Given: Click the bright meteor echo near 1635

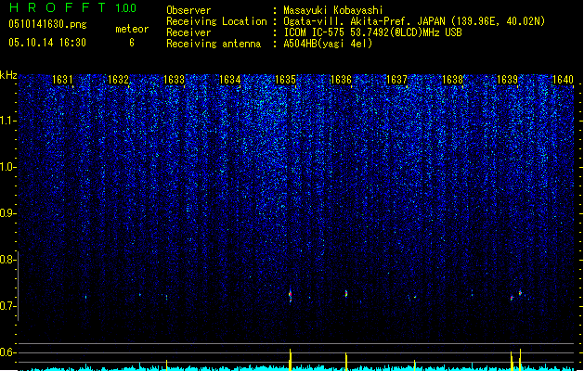Looking at the screenshot, I should pyautogui.click(x=290, y=295).
